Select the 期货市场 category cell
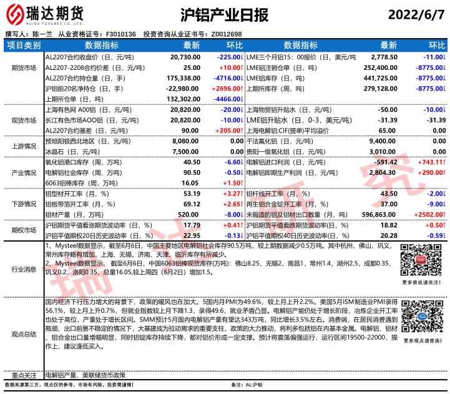This screenshot has width=450, height=394. (23, 77)
